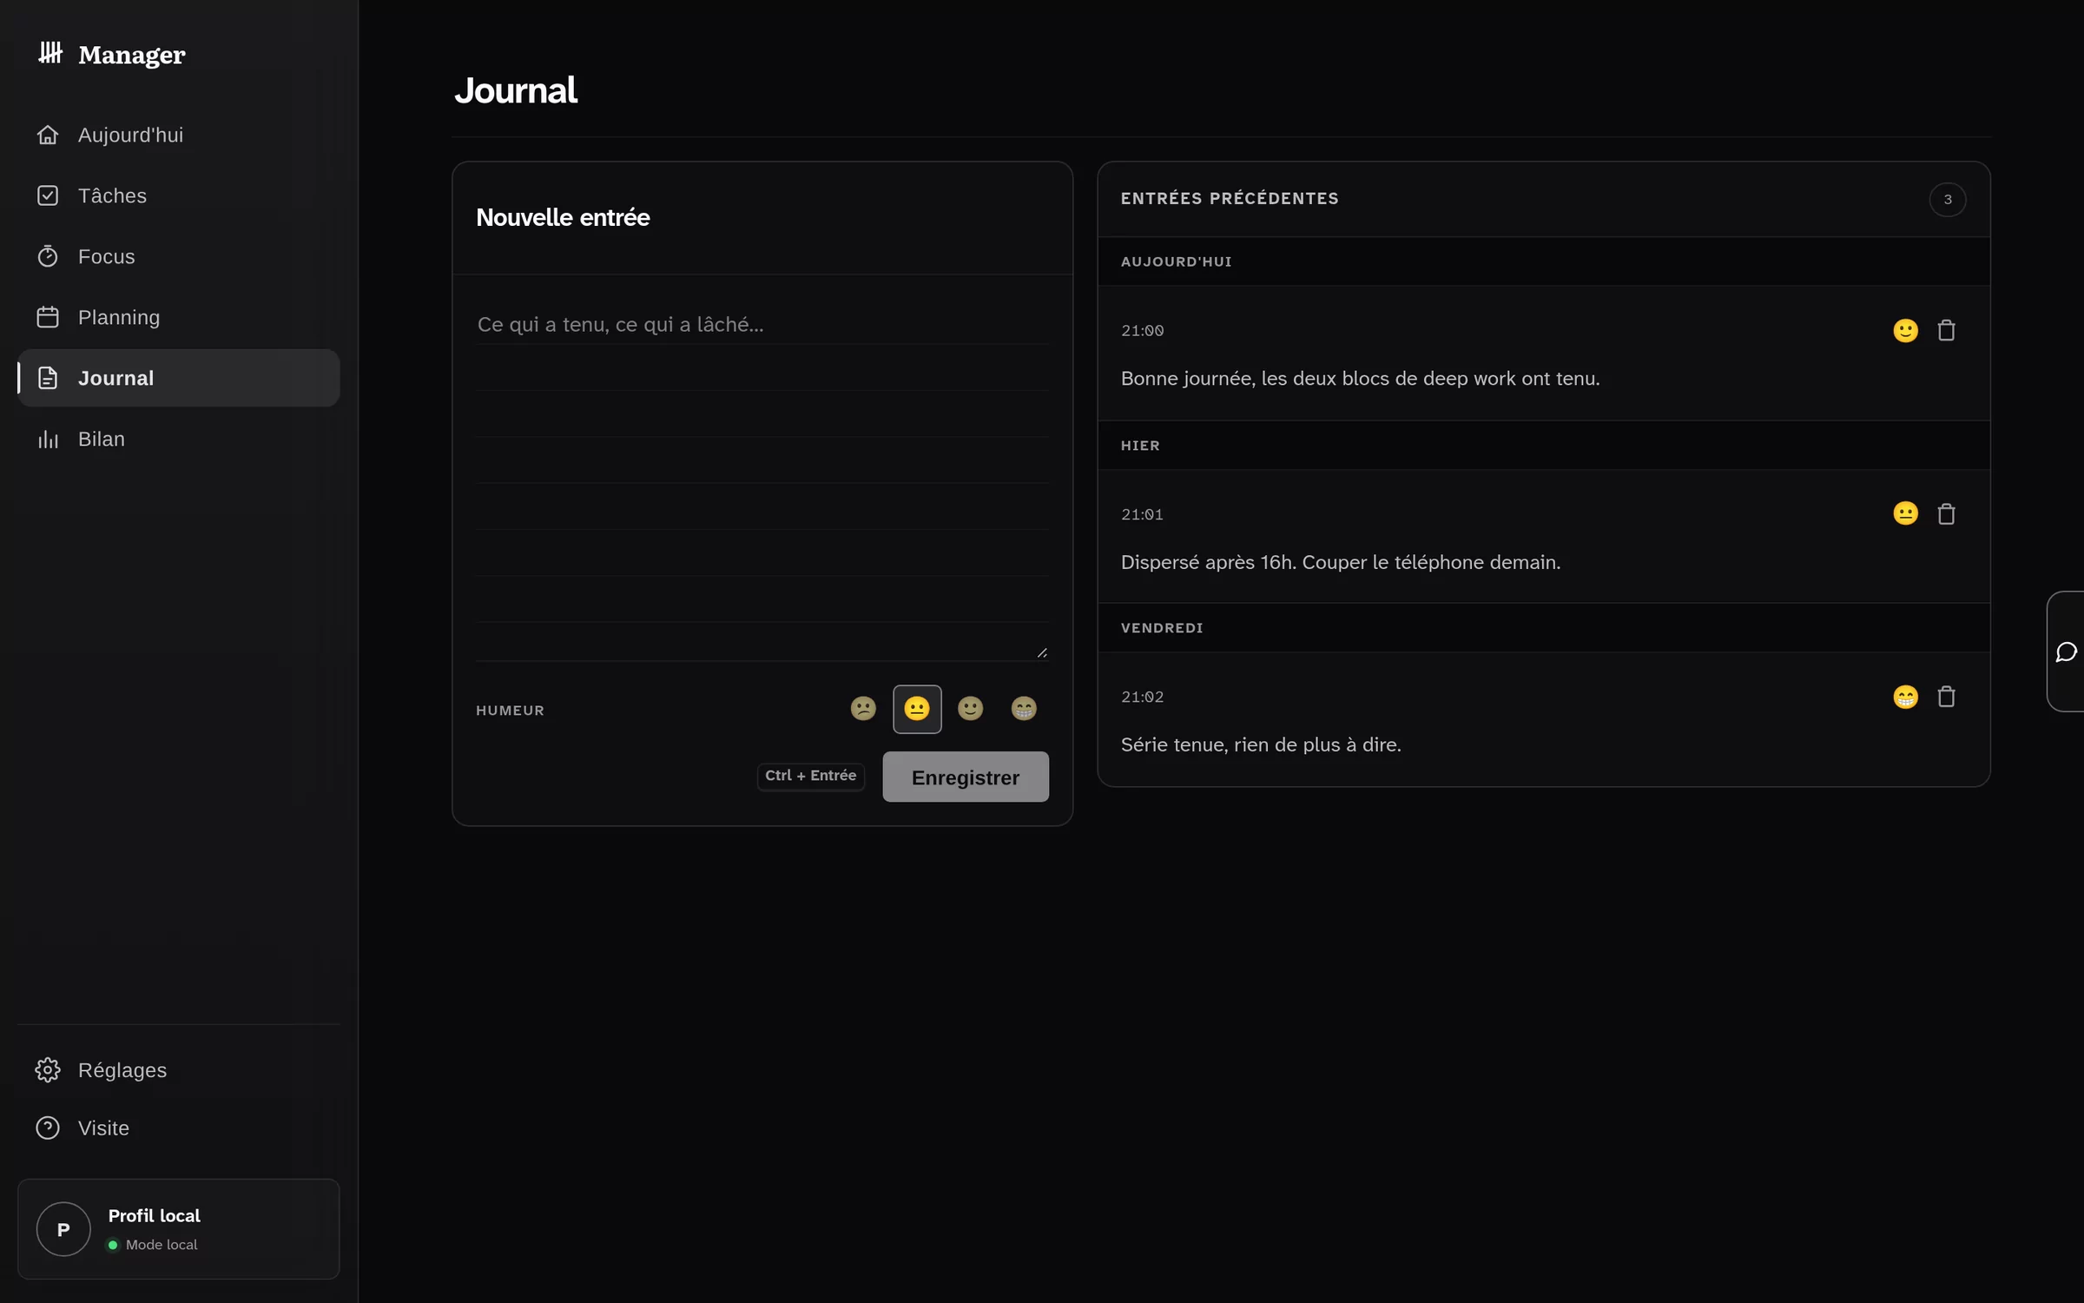Go to Focus in sidebar
The image size is (2084, 1303).
point(179,256)
